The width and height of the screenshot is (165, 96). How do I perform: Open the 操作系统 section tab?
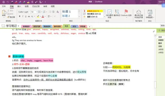[57, 26]
